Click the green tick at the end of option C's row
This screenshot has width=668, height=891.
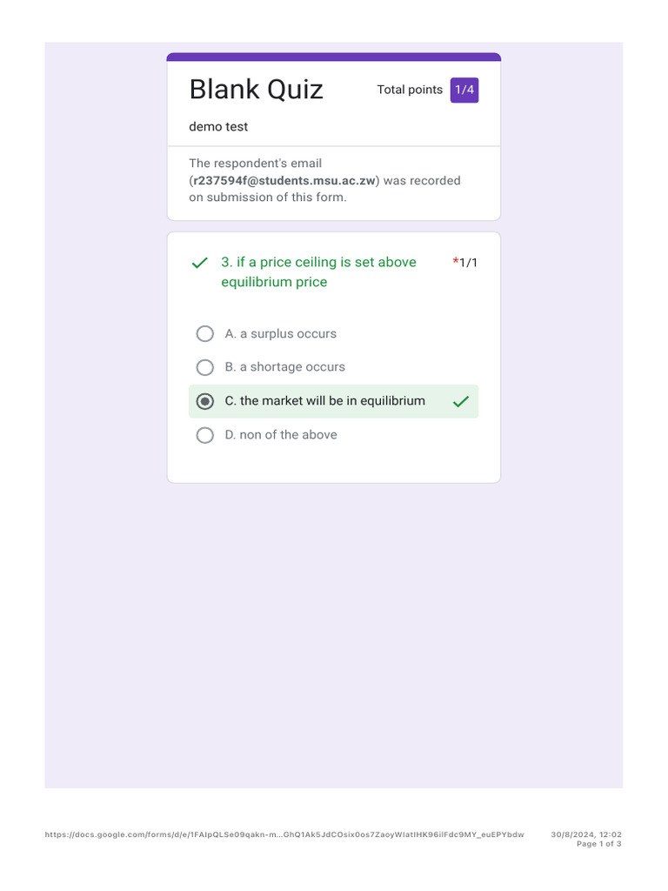point(461,401)
